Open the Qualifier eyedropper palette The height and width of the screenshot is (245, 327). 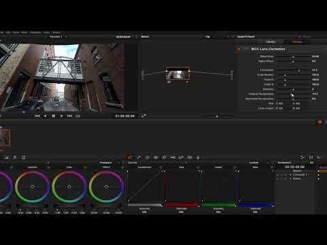pos(139,157)
